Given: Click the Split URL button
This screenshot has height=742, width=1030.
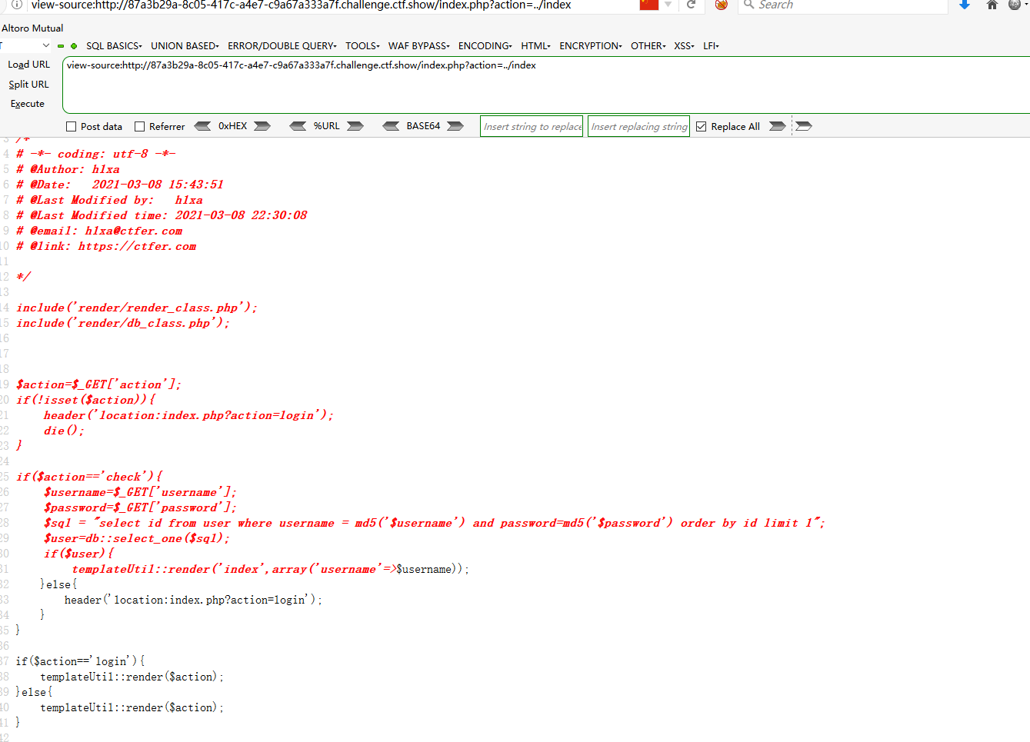Looking at the screenshot, I should click(28, 84).
